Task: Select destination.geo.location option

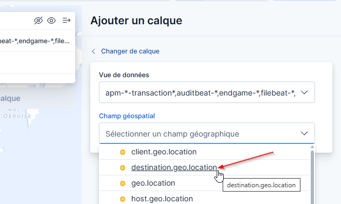Action: tap(204, 167)
